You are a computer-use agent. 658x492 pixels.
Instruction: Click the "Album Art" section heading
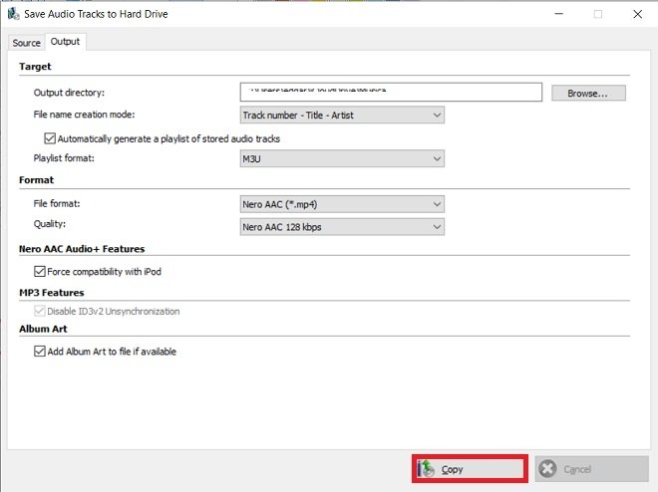(43, 329)
